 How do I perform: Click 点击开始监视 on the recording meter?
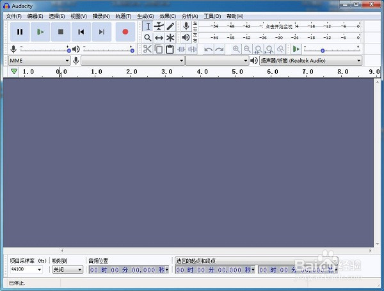click(279, 26)
